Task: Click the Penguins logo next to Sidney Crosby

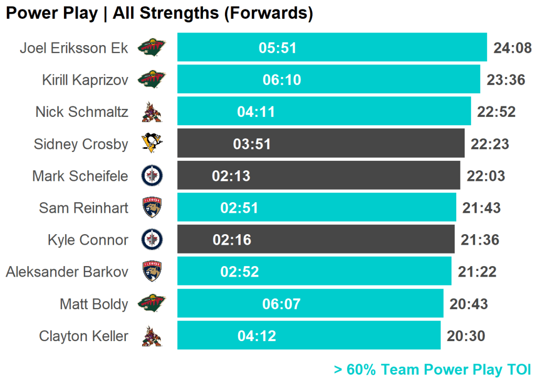Action: pos(152,143)
